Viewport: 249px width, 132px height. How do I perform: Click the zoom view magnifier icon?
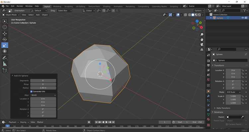coord(202,35)
